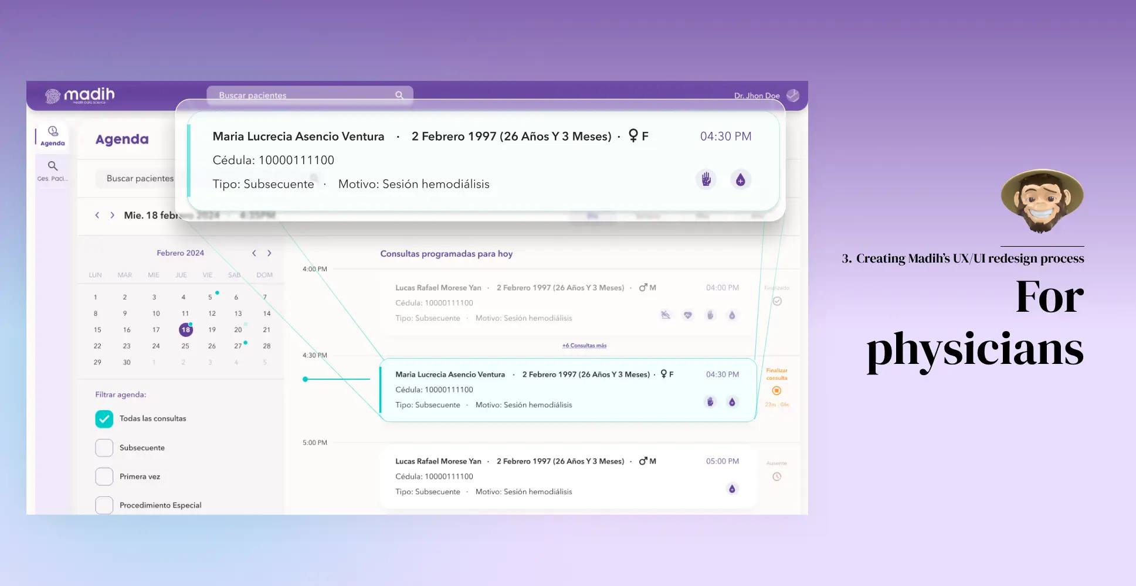Select day 14 in the calendar
The height and width of the screenshot is (586, 1136).
tap(267, 314)
